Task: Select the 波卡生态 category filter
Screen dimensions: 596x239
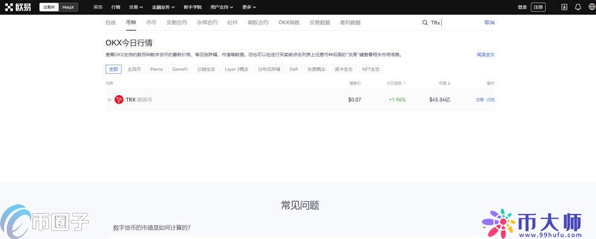Action: click(x=344, y=70)
